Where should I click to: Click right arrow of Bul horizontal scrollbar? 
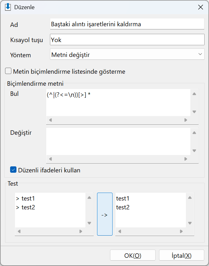click(186, 120)
